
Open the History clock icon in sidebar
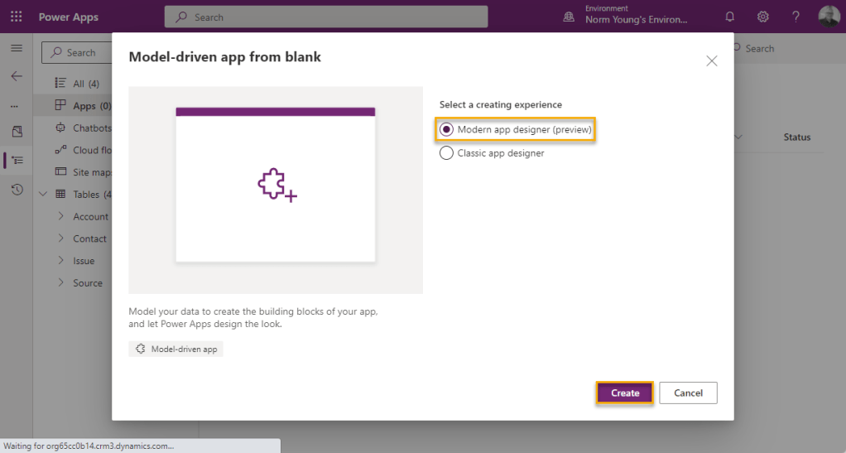17,190
